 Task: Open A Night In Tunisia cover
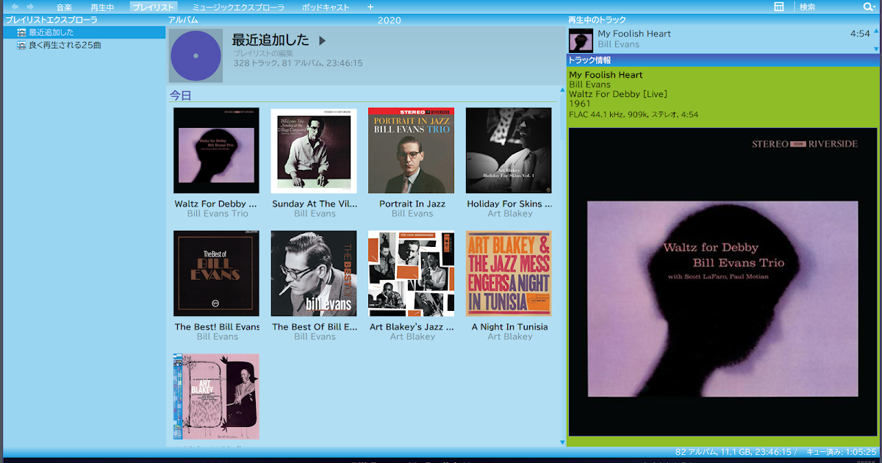click(x=509, y=273)
